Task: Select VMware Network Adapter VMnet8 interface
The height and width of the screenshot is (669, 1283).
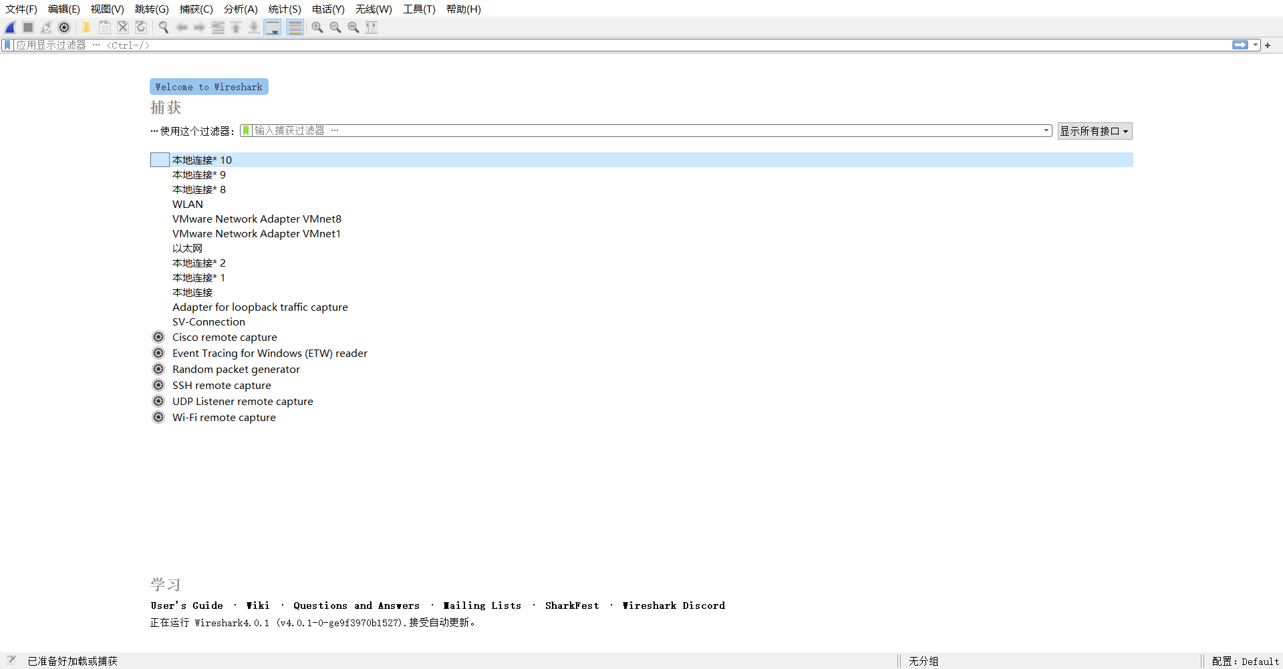Action: [x=641, y=219]
